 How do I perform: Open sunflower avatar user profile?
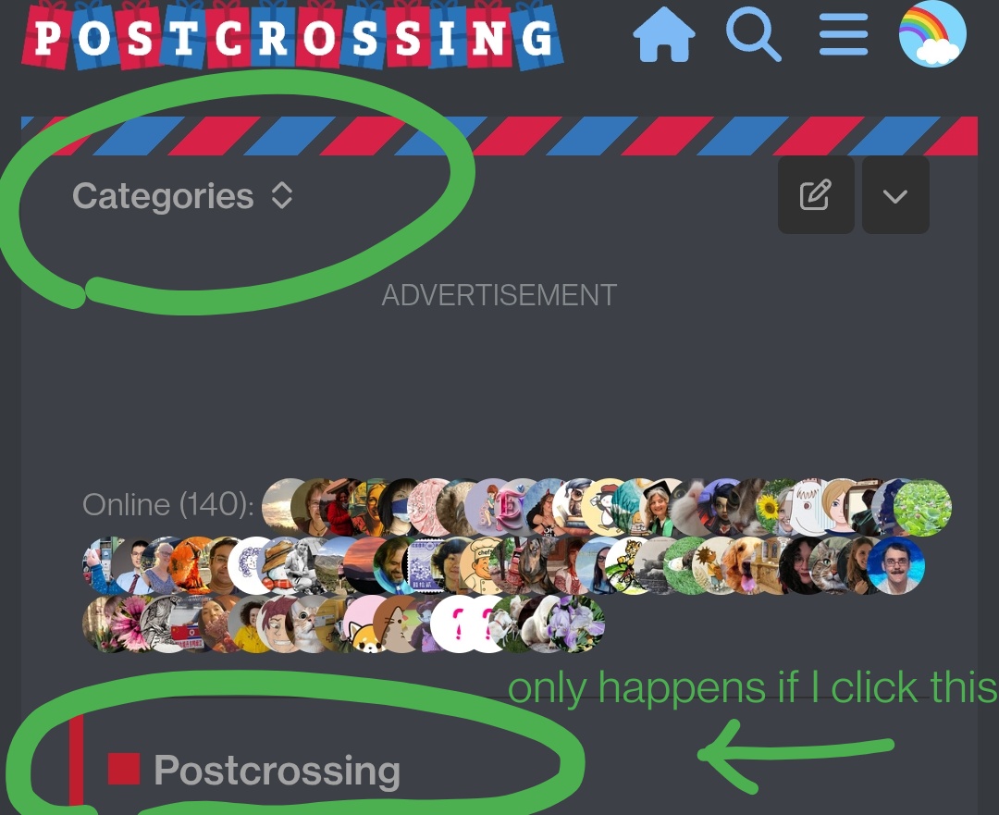(x=770, y=508)
